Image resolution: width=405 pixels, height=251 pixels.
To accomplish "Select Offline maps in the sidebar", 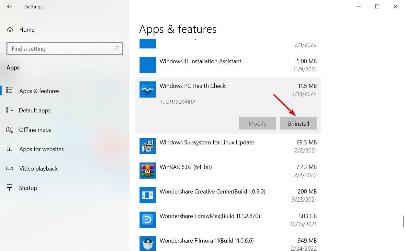I will point(35,130).
